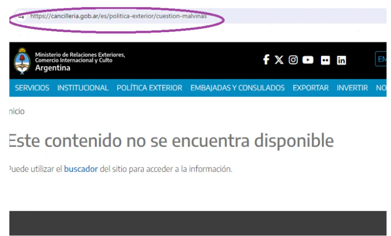Open the Flickr social icon
The width and height of the screenshot is (391, 236).
325,60
